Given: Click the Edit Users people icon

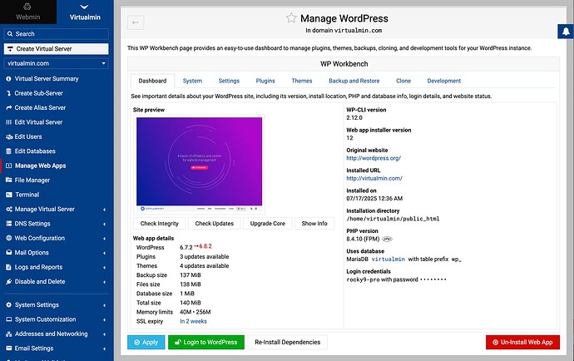Looking at the screenshot, I should coord(9,136).
